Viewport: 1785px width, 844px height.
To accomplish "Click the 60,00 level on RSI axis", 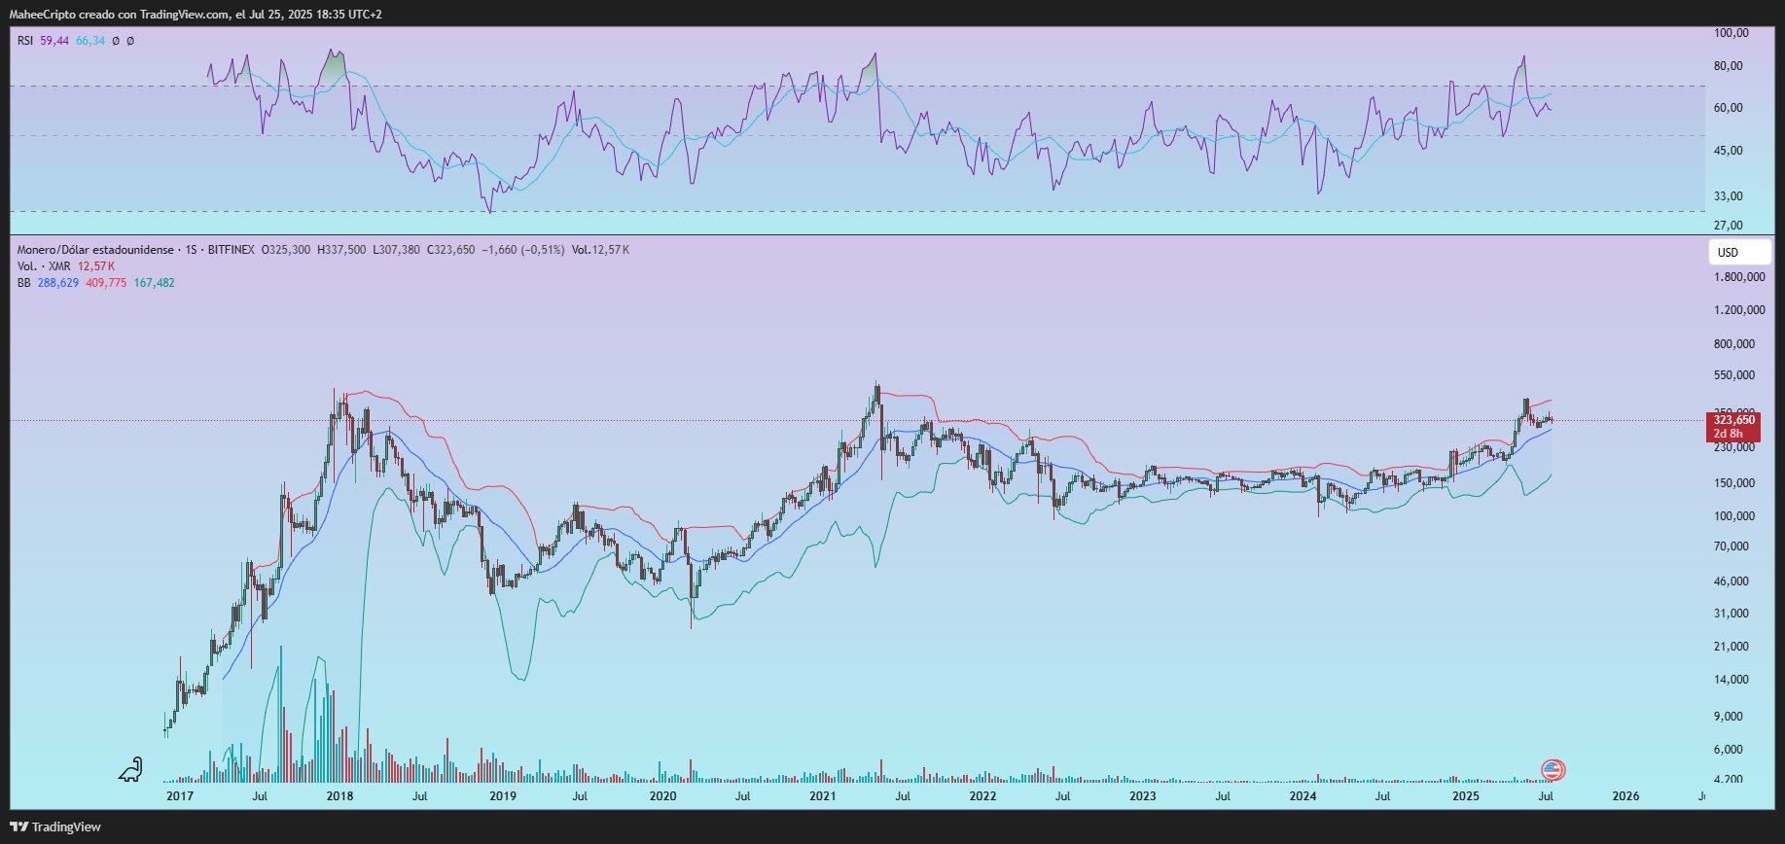I will (1729, 108).
